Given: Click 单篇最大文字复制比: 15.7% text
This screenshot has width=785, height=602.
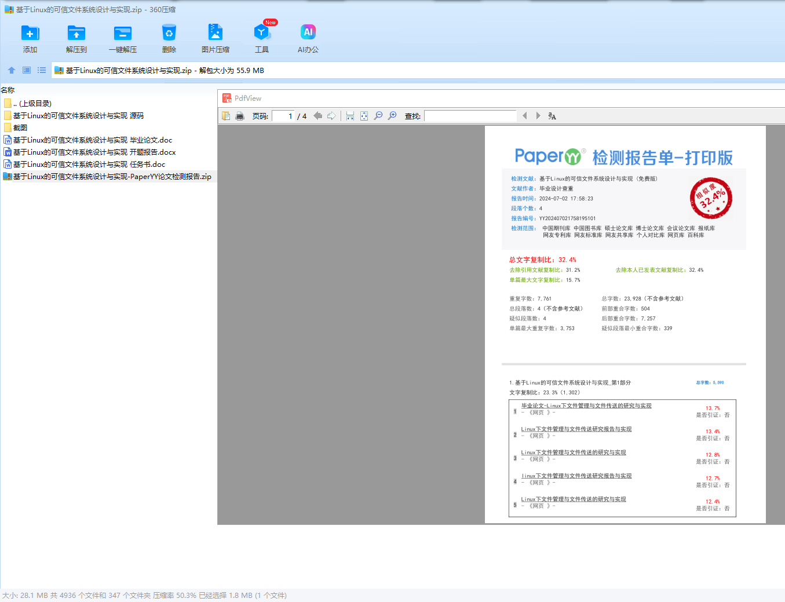Looking at the screenshot, I should click(x=545, y=280).
